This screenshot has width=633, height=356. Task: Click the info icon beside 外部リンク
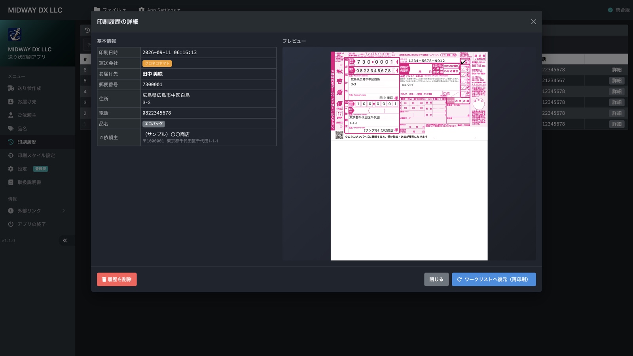(11, 211)
